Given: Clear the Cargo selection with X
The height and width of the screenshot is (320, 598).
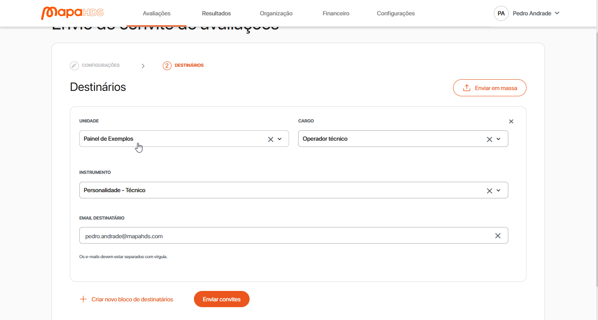Looking at the screenshot, I should pos(489,139).
